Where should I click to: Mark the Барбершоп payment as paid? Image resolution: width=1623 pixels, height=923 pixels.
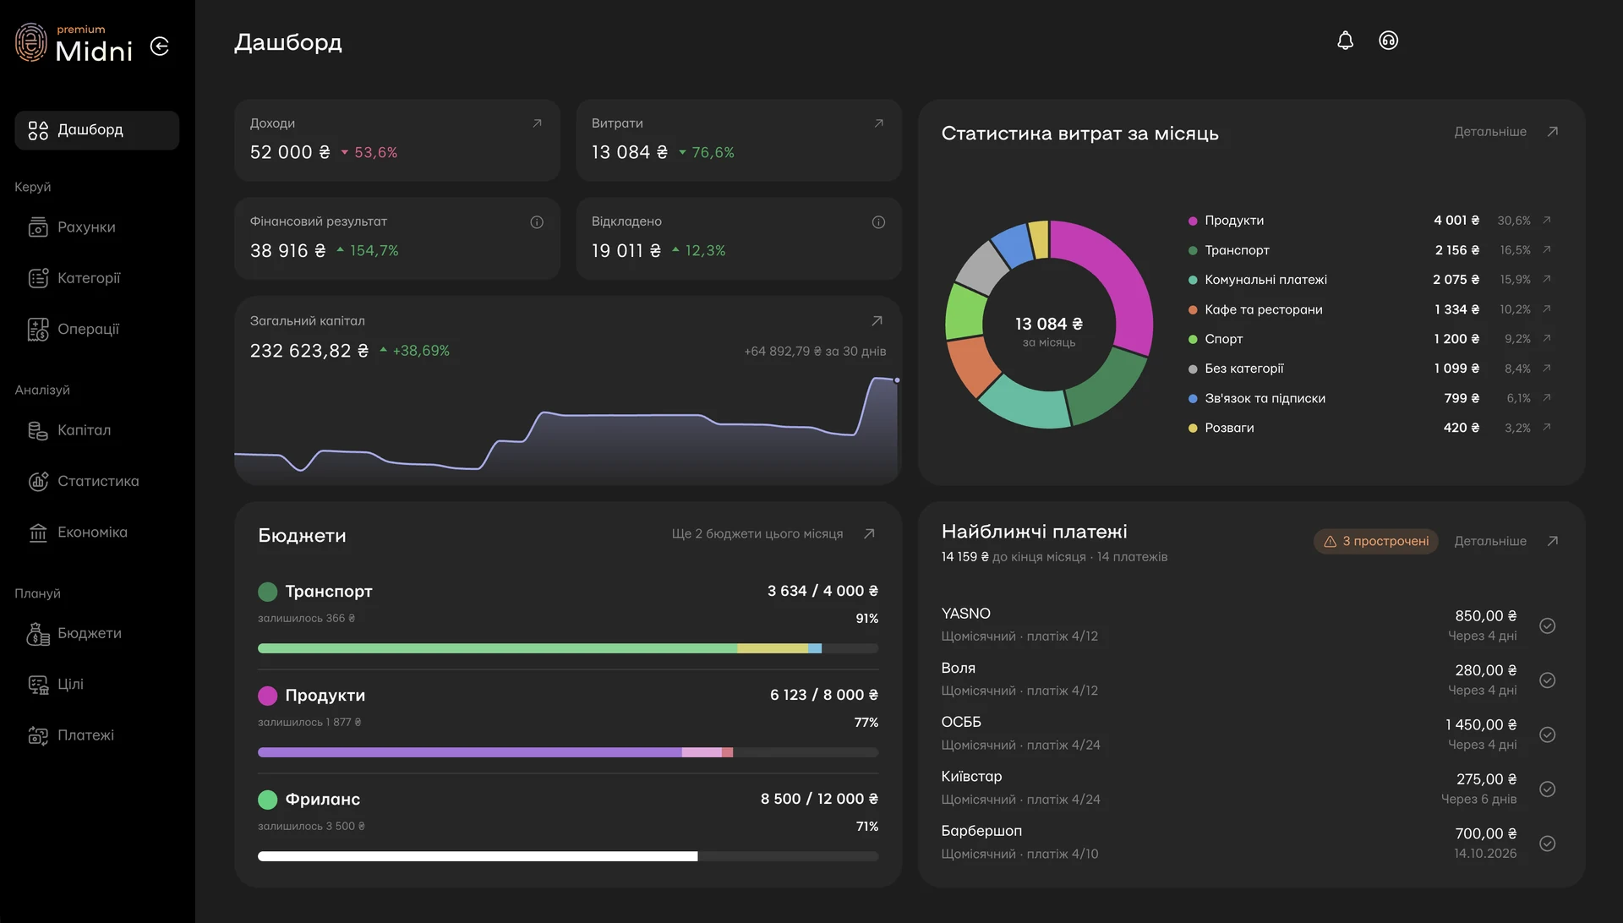click(x=1547, y=844)
